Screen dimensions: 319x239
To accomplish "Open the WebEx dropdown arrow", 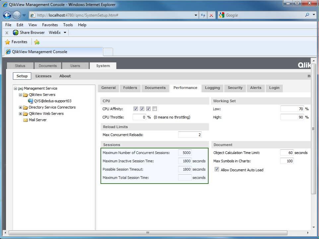I will tap(65, 33).
